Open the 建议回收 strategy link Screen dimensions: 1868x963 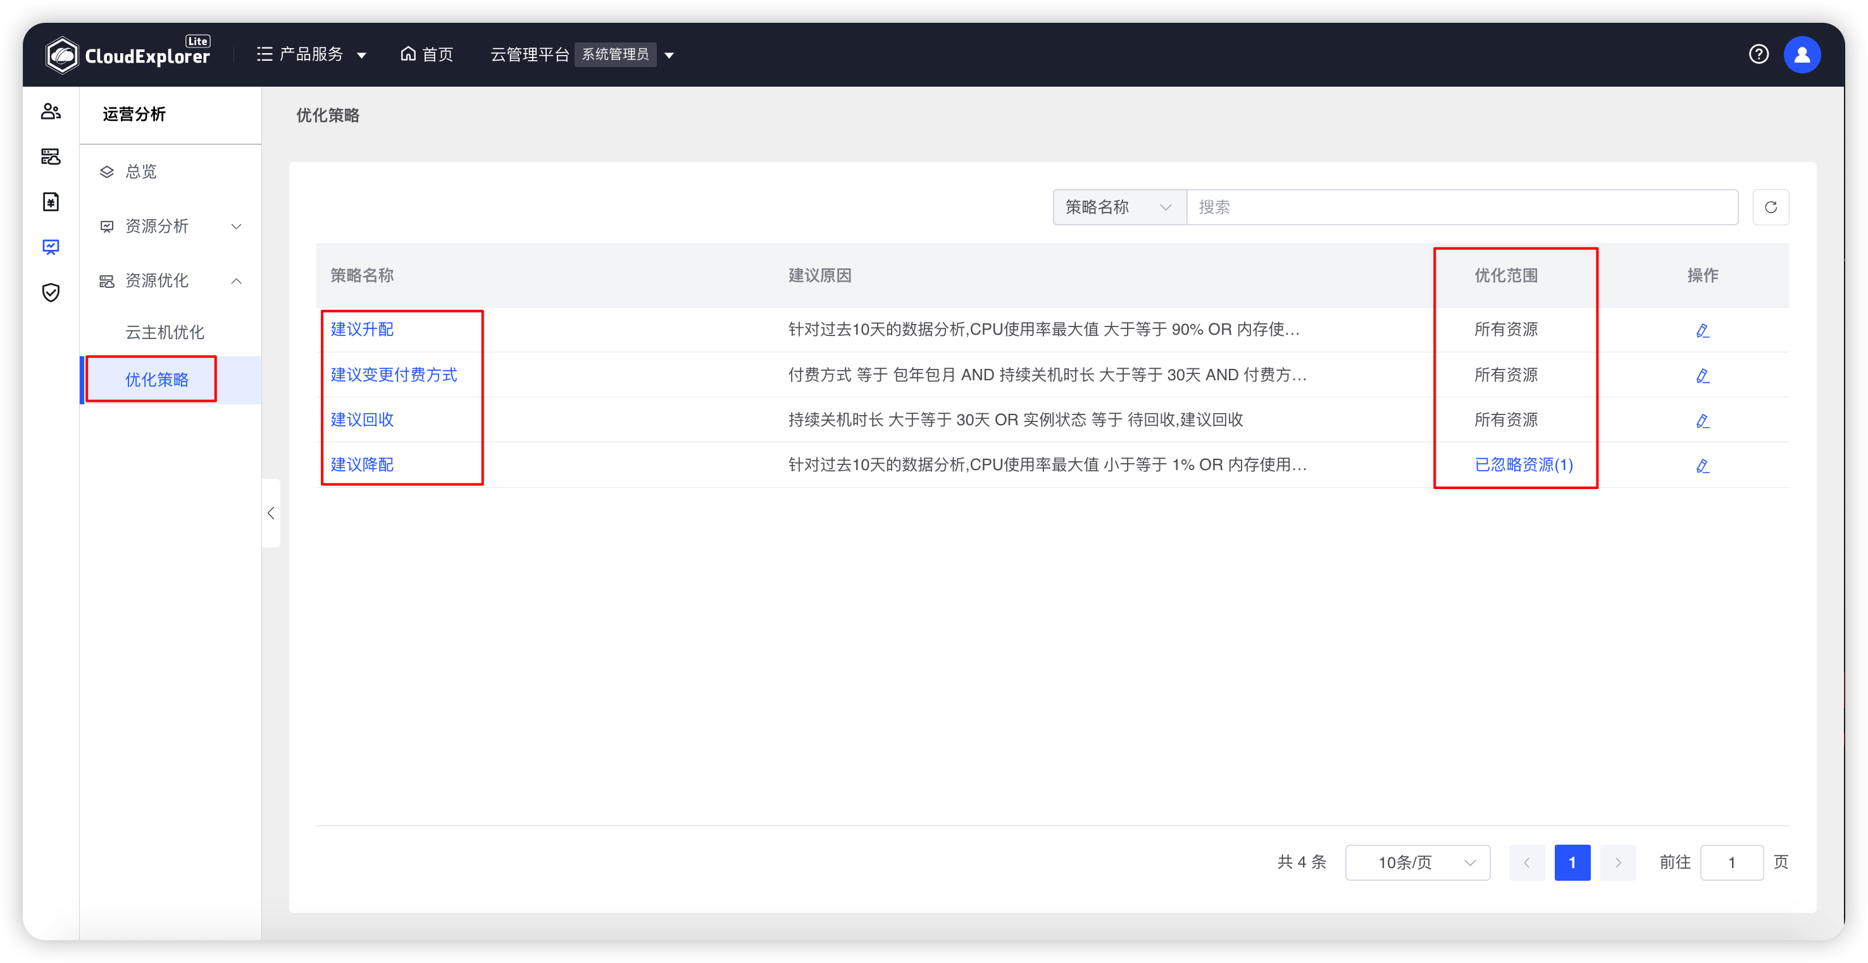click(x=362, y=420)
